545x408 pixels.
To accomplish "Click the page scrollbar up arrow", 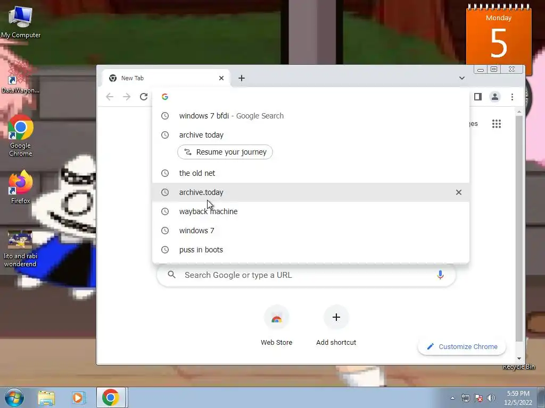I will (x=519, y=112).
